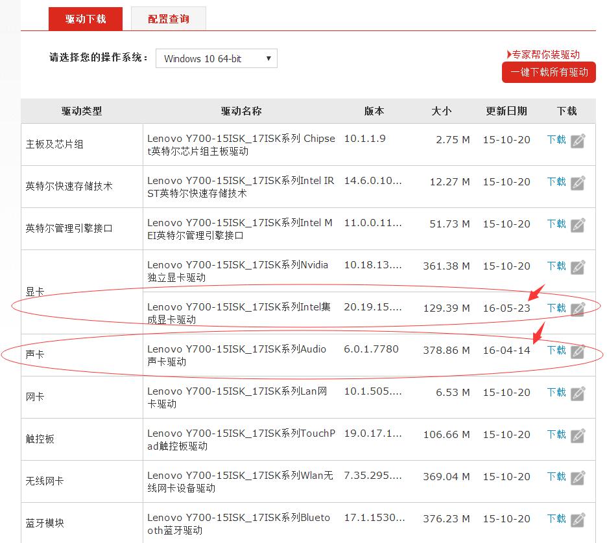
Task: Click edit icon in Intel集成显卡 row
Action: pyautogui.click(x=578, y=309)
